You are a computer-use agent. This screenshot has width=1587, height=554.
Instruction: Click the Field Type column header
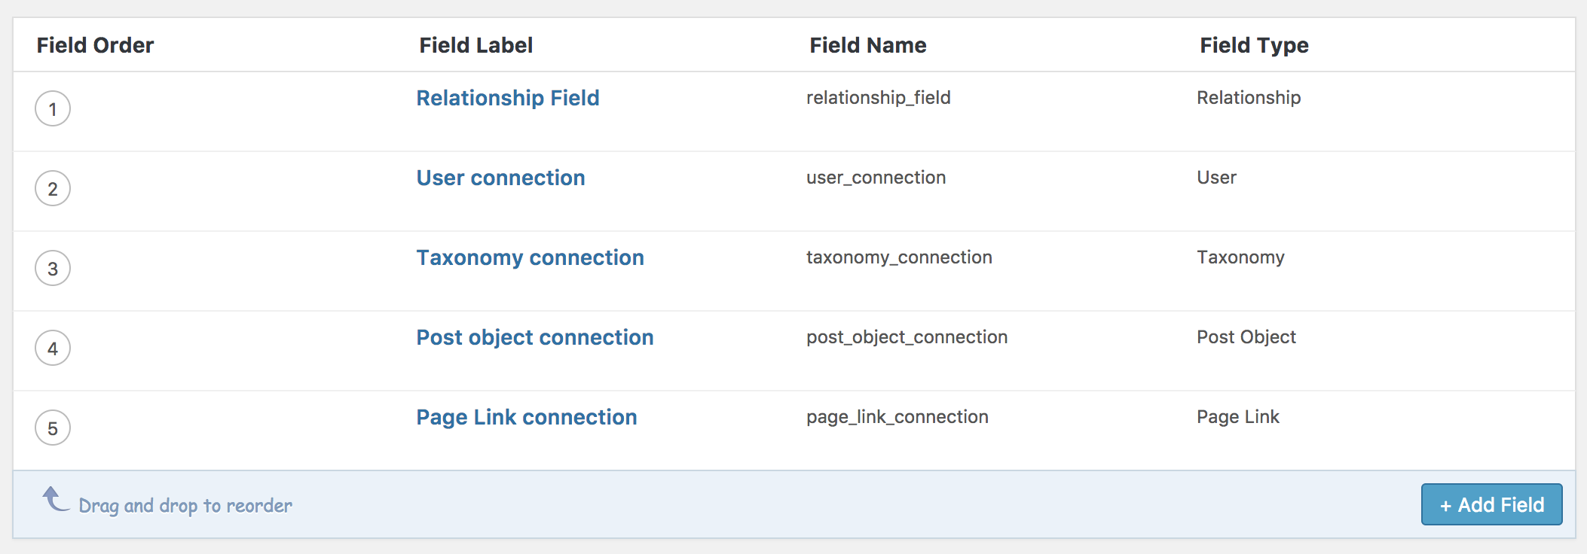click(1254, 45)
